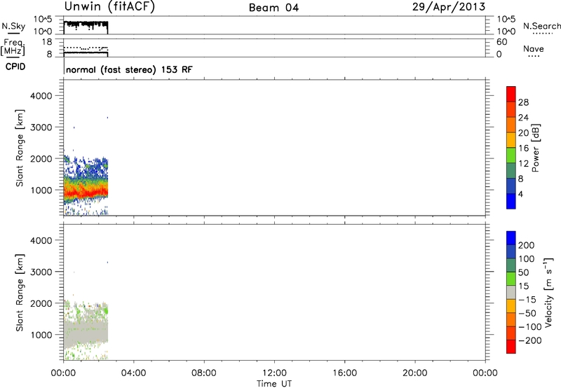The image size is (561, 388).
Task: Pick the bottom red Velocity segment below -200
Action: click(511, 347)
